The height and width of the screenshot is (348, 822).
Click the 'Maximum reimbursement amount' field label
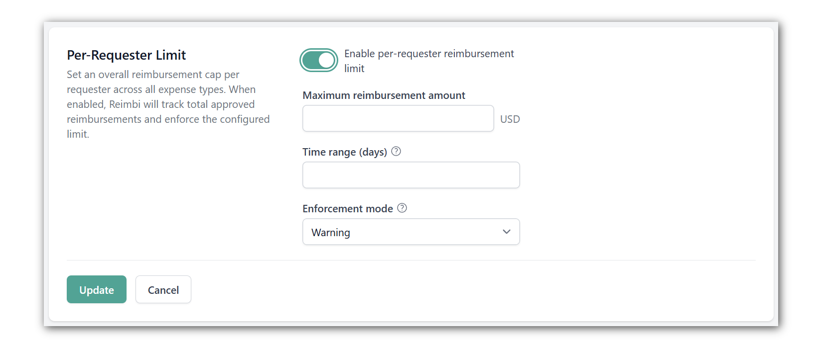coord(384,95)
